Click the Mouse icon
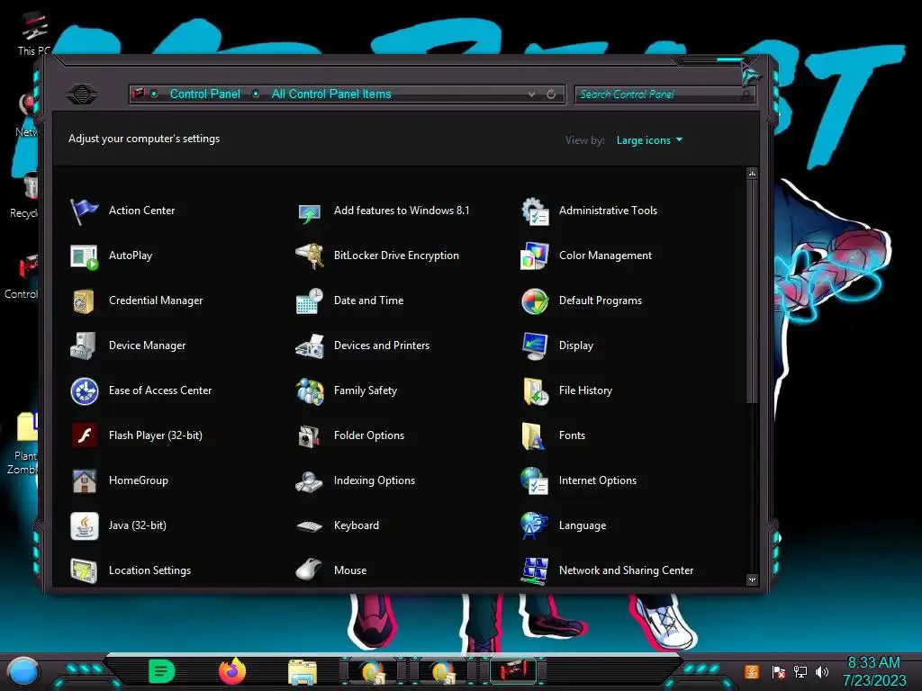922x691 pixels. [310, 570]
